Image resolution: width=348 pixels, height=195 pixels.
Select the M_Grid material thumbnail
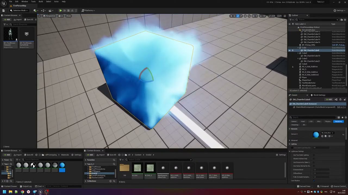click(137, 168)
